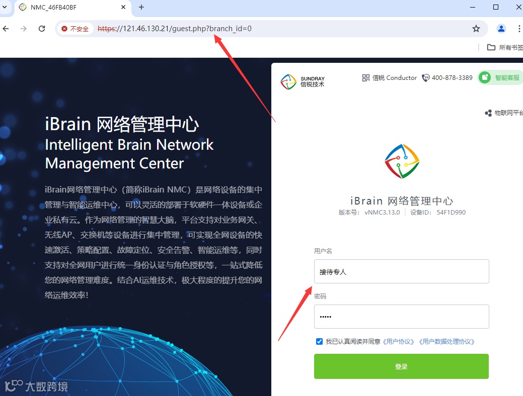Click the Sundray logo in the header

point(302,81)
